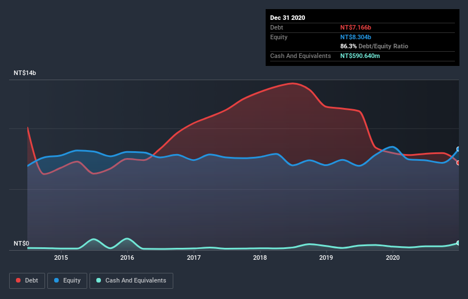The width and height of the screenshot is (468, 299).
Task: Click the NT$0 axis label
Action: click(22, 243)
